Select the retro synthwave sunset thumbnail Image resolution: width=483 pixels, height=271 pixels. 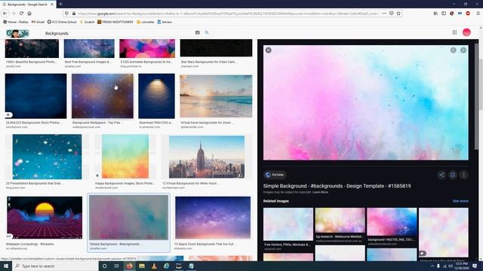pyautogui.click(x=45, y=218)
